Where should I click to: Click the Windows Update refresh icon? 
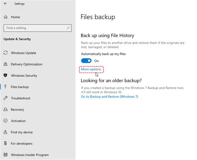(5, 53)
